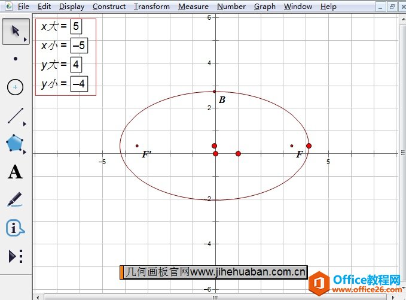
Task: Click the horizontal scrollbar thumb grip
Action: click(x=215, y=298)
